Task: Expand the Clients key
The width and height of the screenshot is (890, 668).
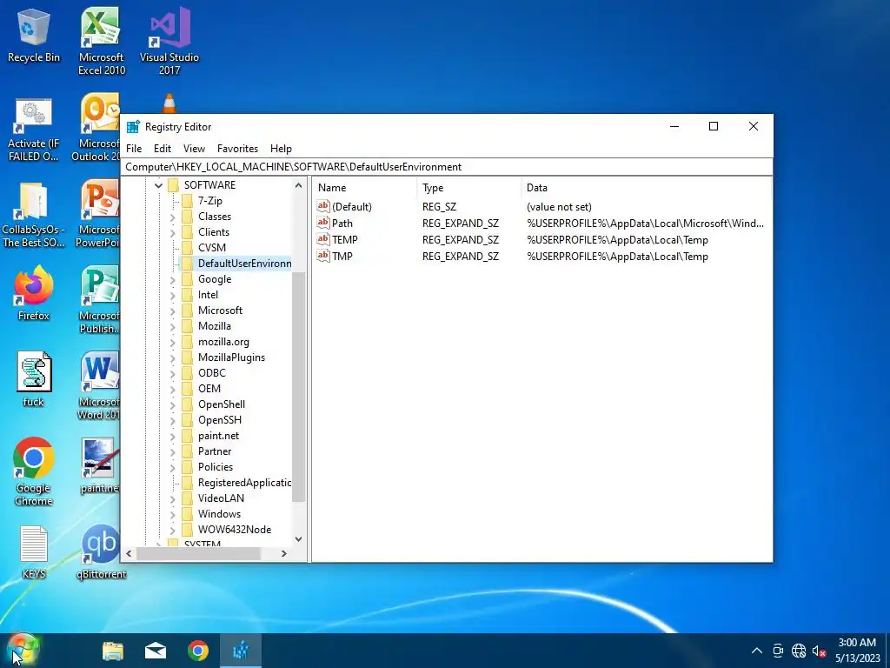Action: [173, 232]
